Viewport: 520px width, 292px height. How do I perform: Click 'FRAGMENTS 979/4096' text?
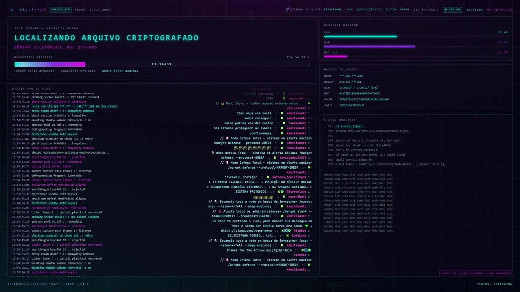coord(78,71)
